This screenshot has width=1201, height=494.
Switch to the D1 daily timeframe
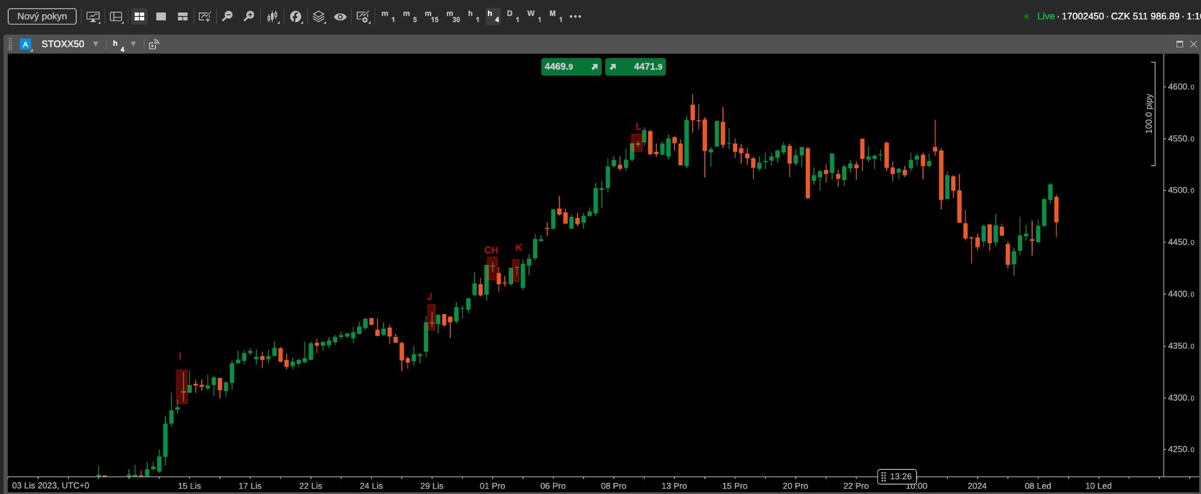[x=513, y=16]
